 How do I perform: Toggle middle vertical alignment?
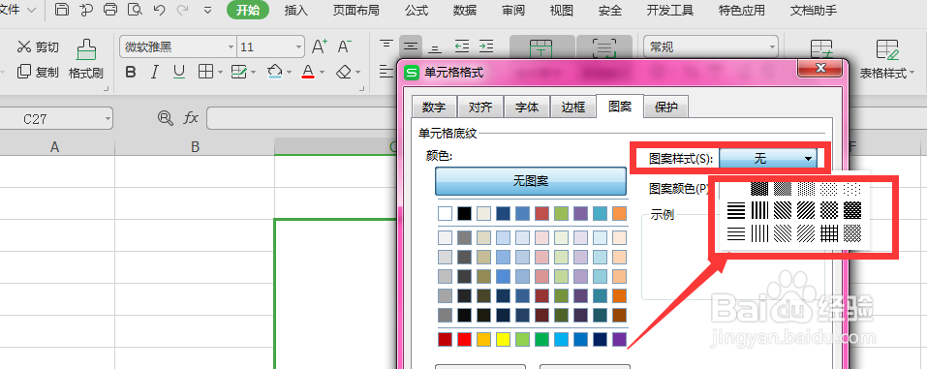click(411, 46)
